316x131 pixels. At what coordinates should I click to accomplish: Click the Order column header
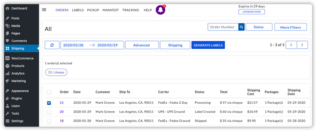pos(64,92)
